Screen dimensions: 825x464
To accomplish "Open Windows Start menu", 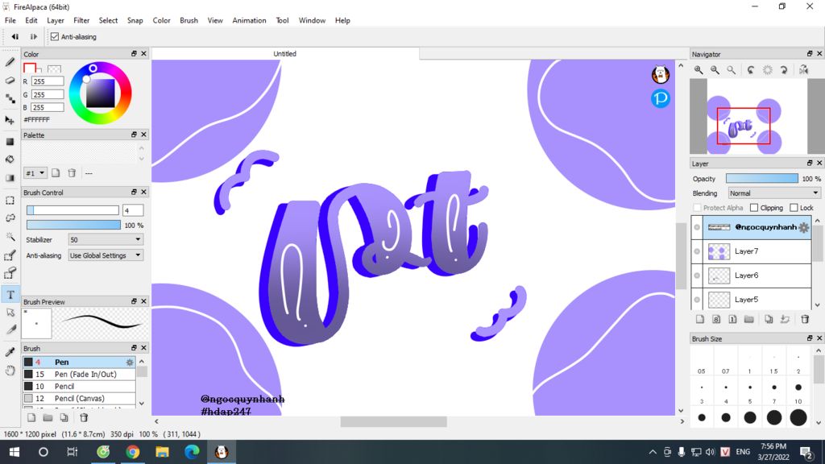I will pyautogui.click(x=15, y=452).
